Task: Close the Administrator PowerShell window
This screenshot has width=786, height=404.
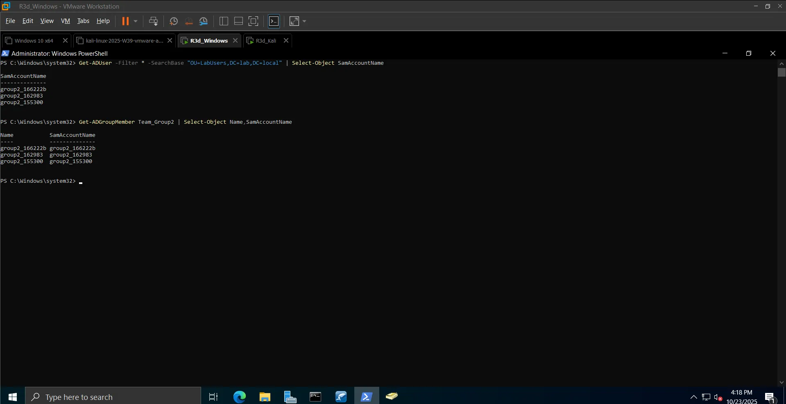Action: (773, 53)
